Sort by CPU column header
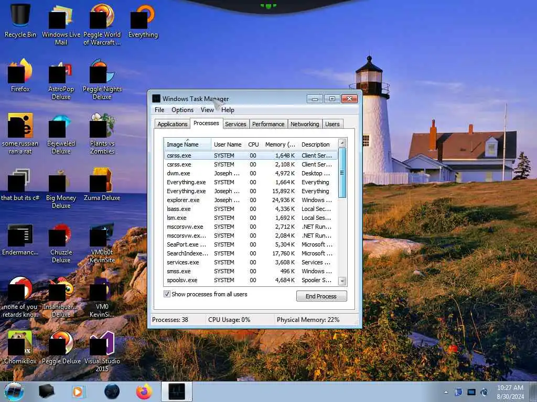 tap(253, 144)
